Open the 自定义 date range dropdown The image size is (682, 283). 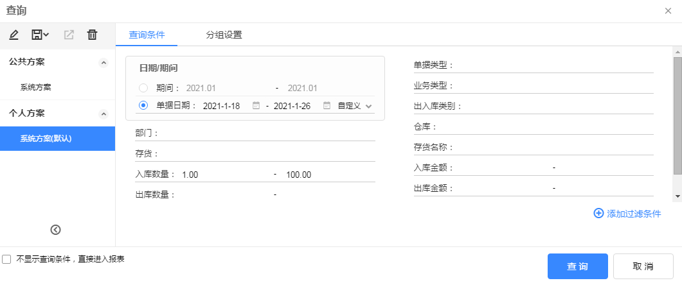355,106
